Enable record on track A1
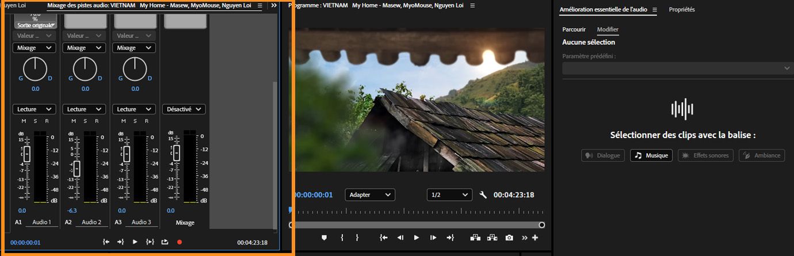Viewport: 794px width, 256px height. pyautogui.click(x=46, y=121)
